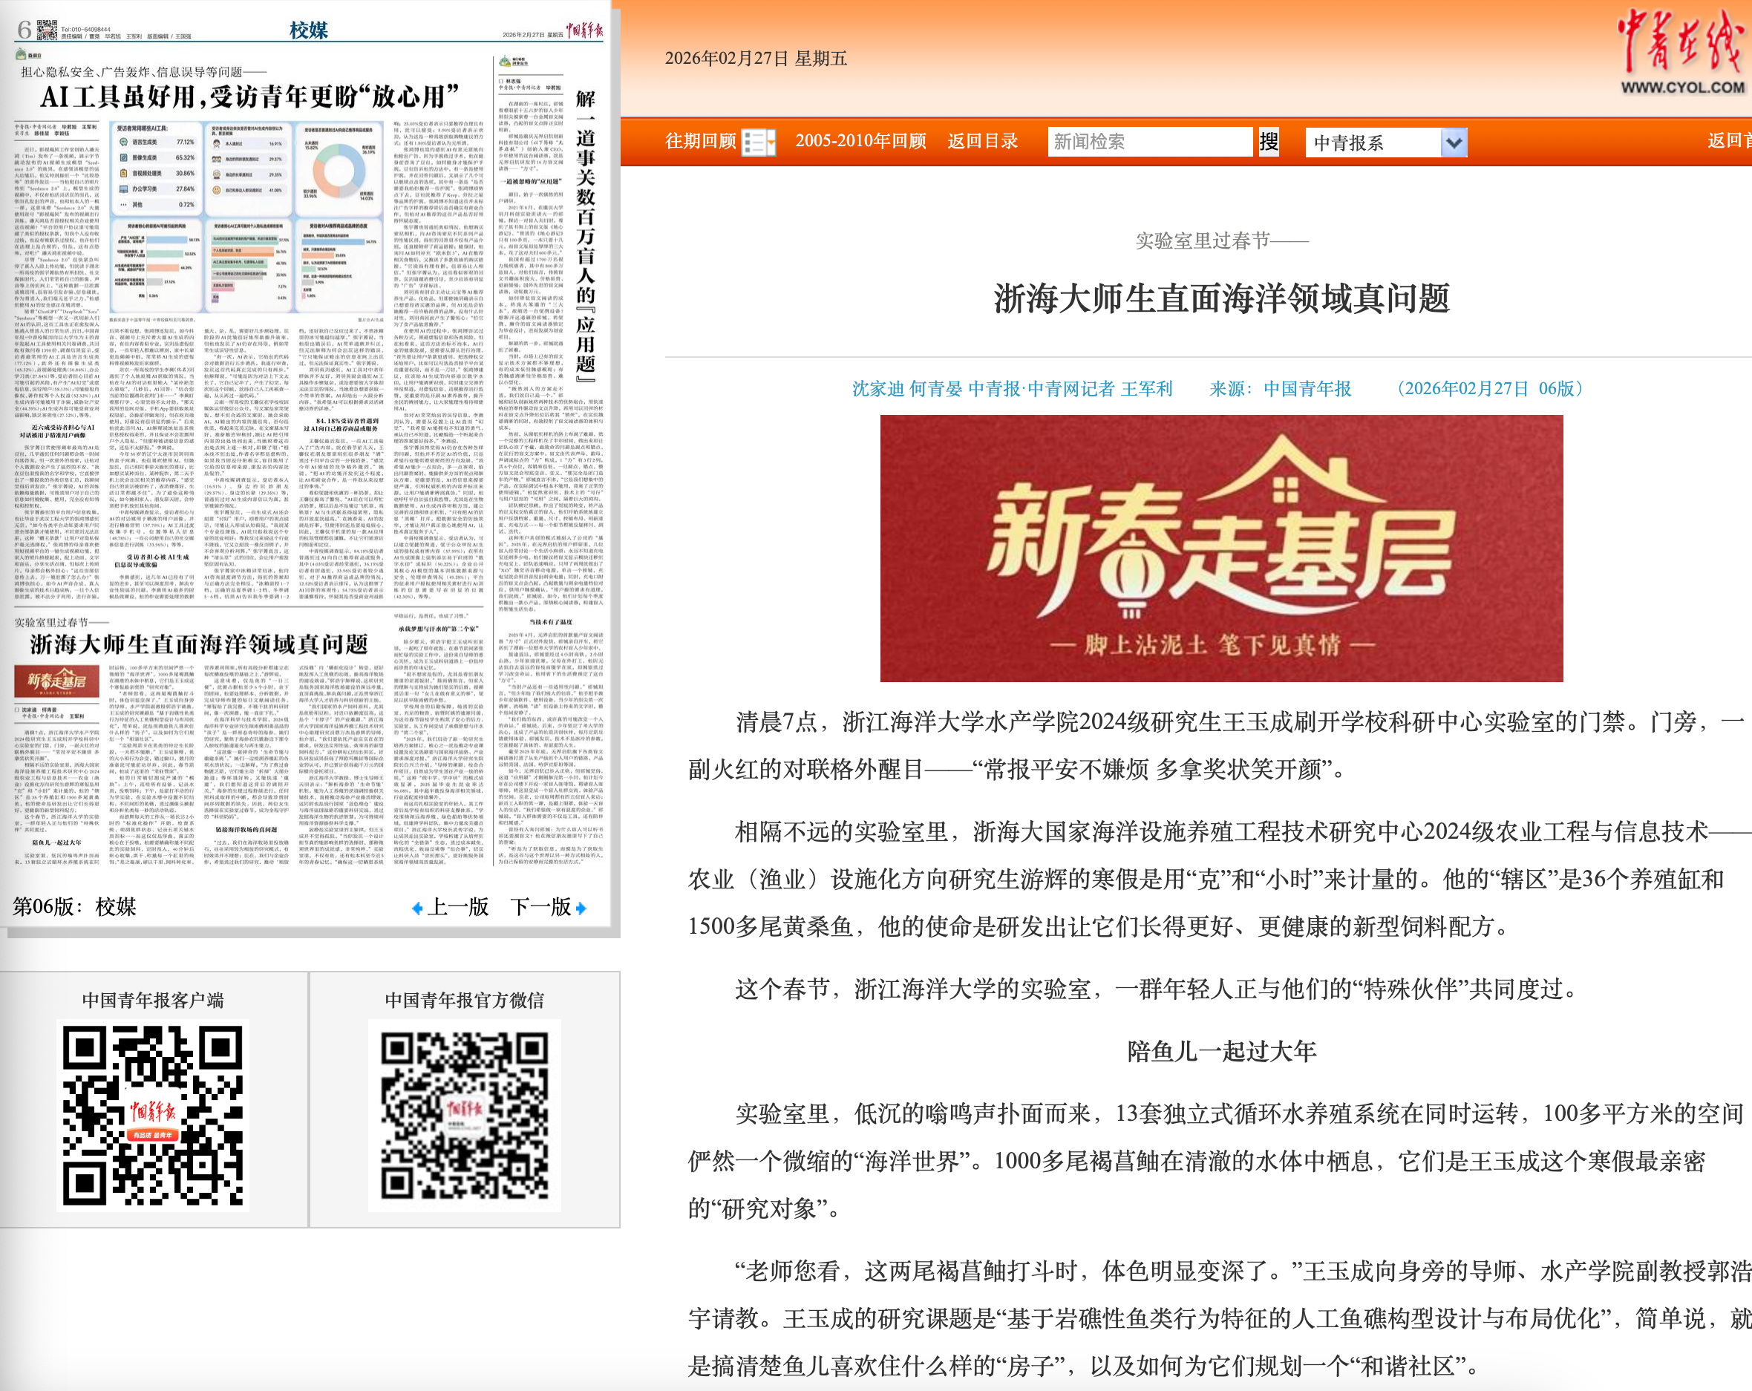Open the 2005-2010年回顾 link

[x=860, y=140]
